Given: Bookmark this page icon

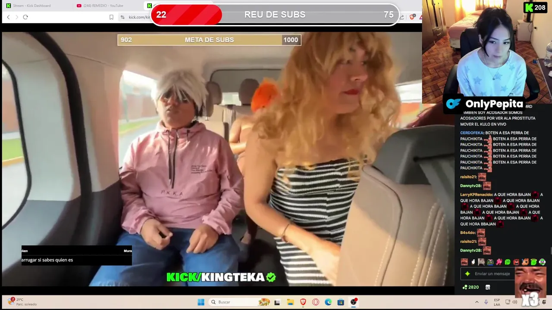Looking at the screenshot, I should (x=111, y=17).
